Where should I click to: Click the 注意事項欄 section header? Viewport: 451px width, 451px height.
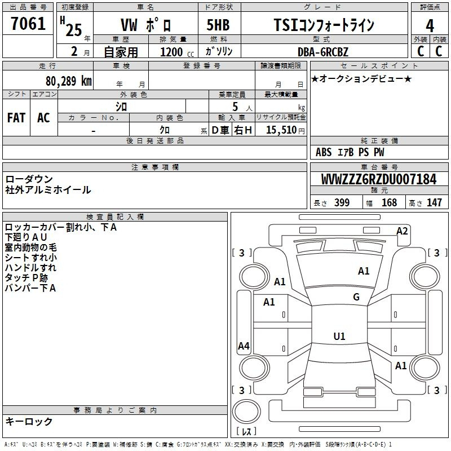click(x=154, y=167)
